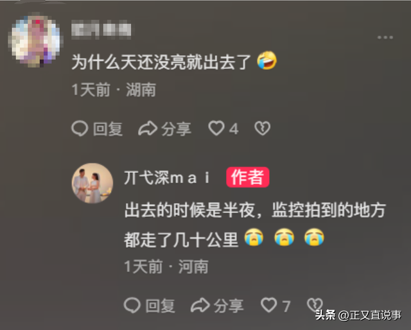
Task: Click 分享 text under the author's reply
Action: pos(229,306)
